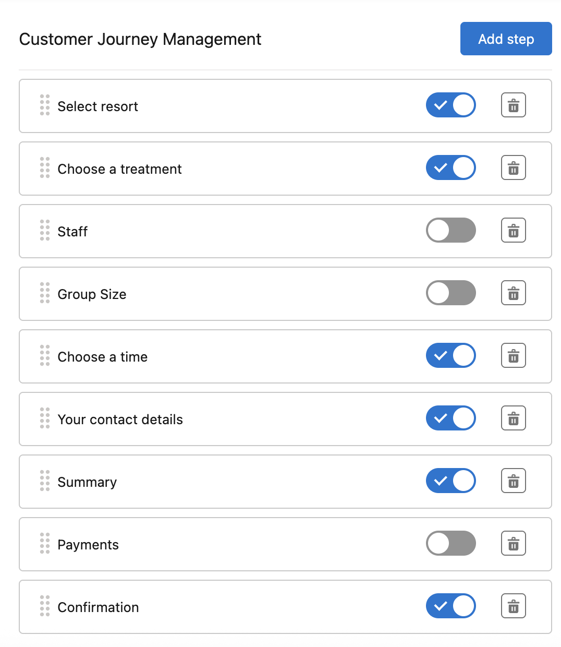Viewport: 561px width, 647px height.
Task: Delete the Select resort step
Action: pos(513,105)
